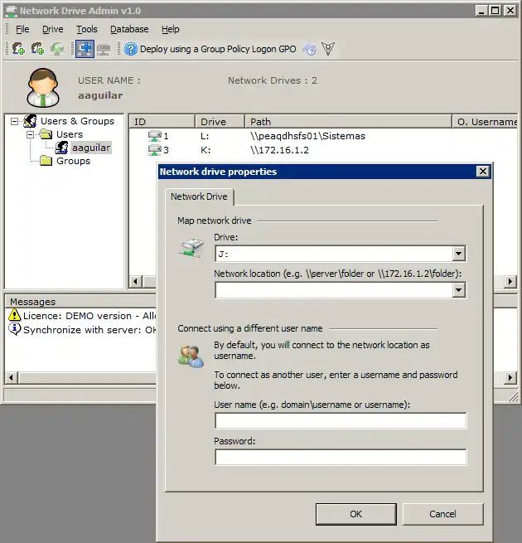Open the Help menu
The height and width of the screenshot is (543, 522).
pyautogui.click(x=171, y=29)
